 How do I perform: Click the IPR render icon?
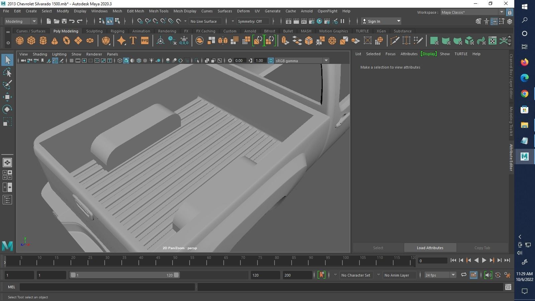click(x=304, y=21)
